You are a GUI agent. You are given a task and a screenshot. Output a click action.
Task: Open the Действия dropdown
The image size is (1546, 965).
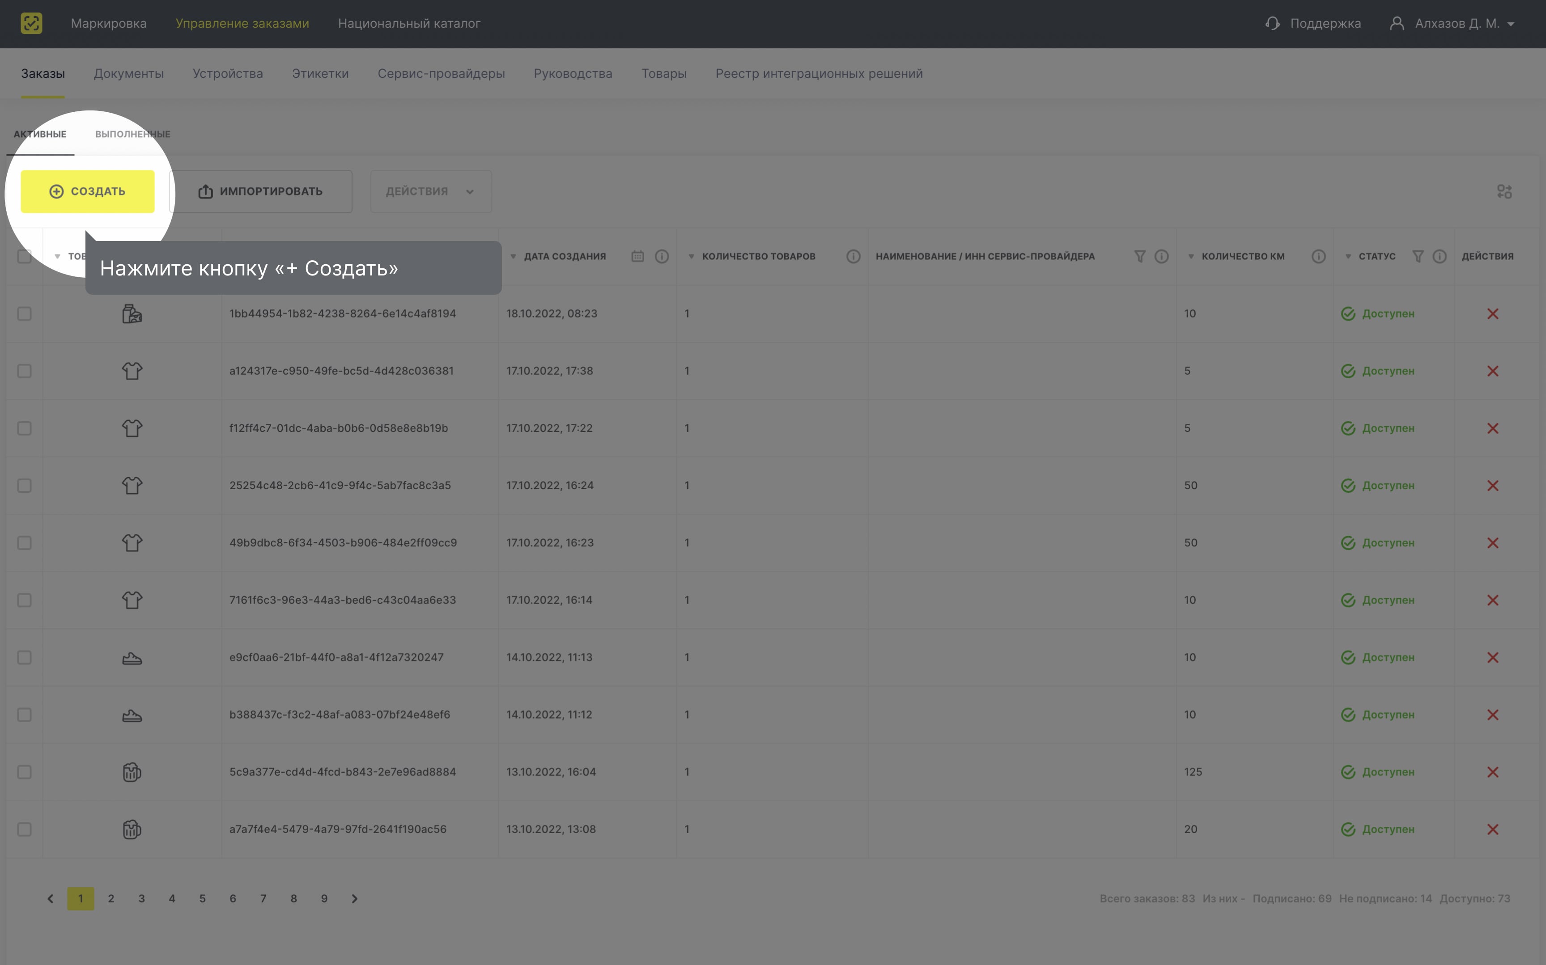[431, 191]
